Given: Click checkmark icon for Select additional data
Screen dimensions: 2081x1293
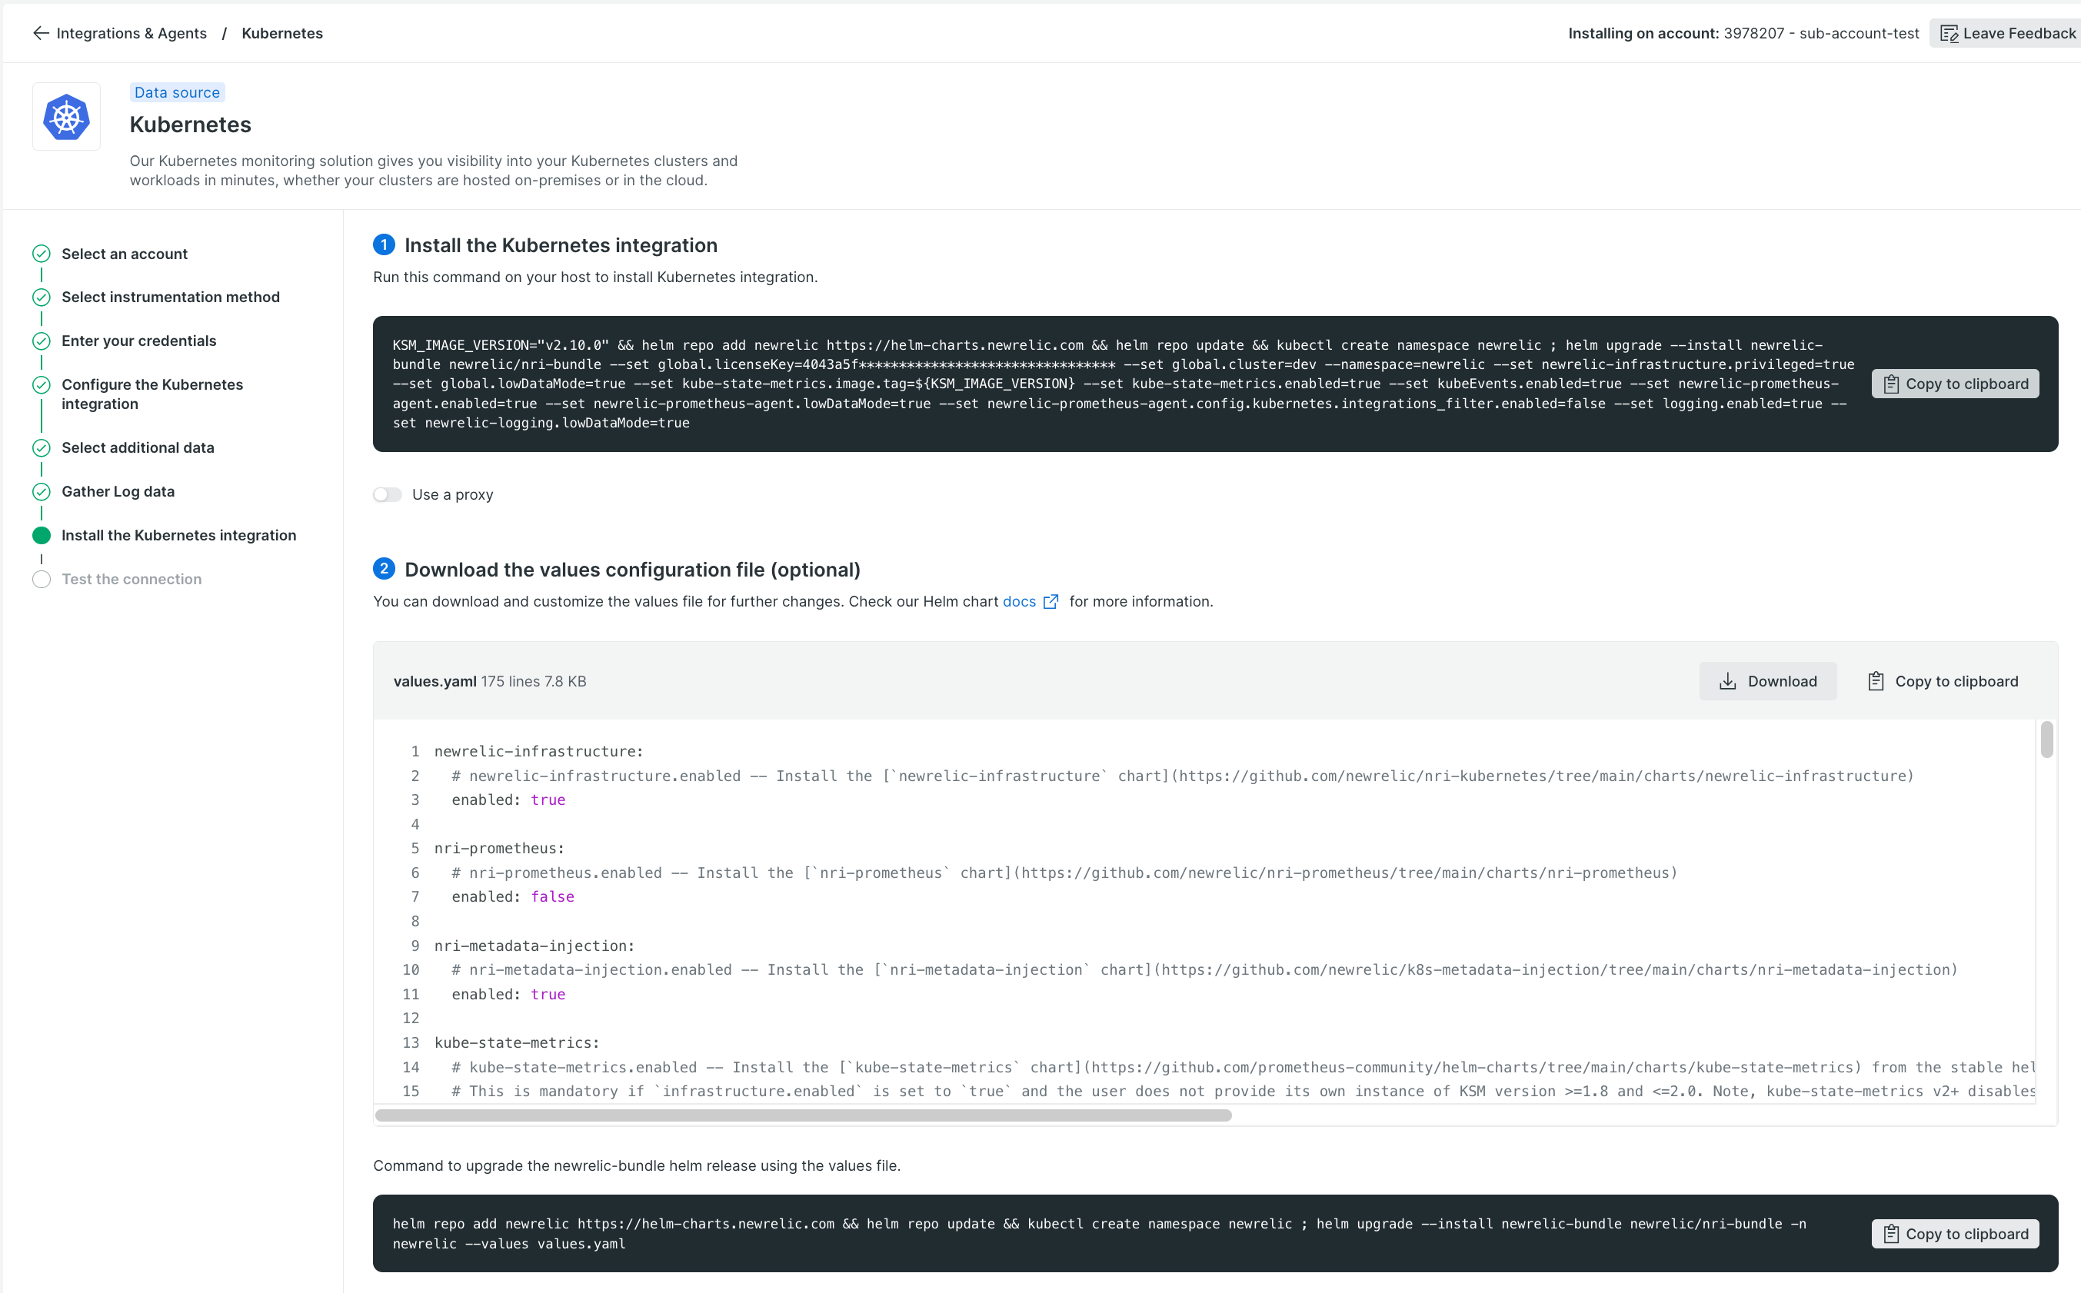Looking at the screenshot, I should pos(41,448).
